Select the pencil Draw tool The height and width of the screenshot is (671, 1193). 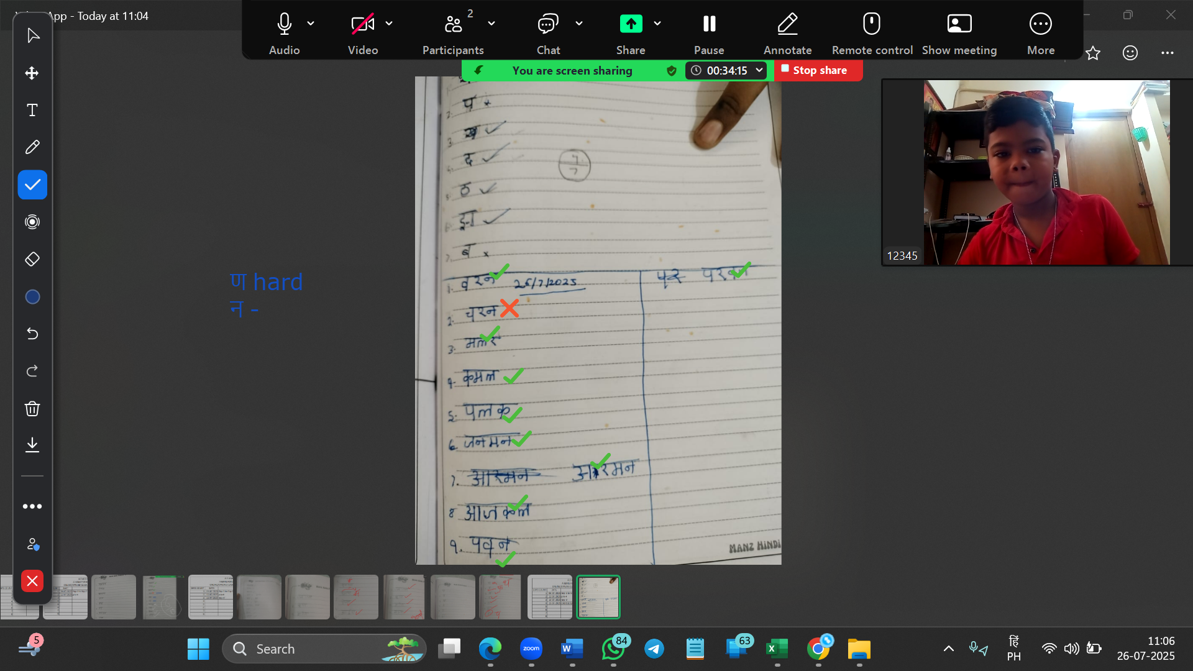click(32, 147)
